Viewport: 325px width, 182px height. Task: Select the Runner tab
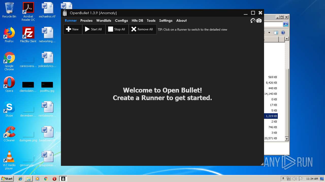[x=71, y=20]
